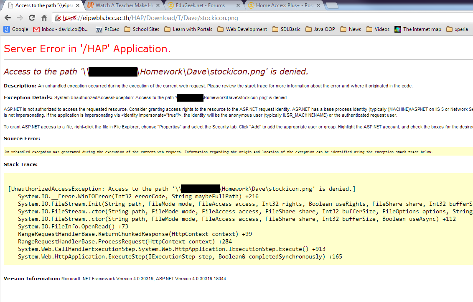This screenshot has width=473, height=302.
Task: Switch to Watch A Teacher Make tab
Action: (120, 5)
